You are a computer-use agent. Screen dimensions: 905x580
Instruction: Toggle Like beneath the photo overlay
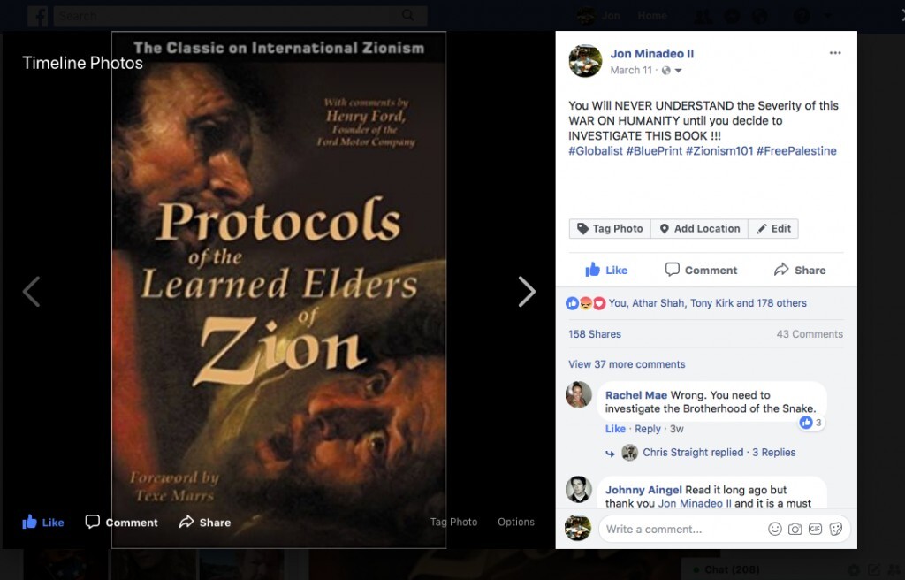[43, 523]
